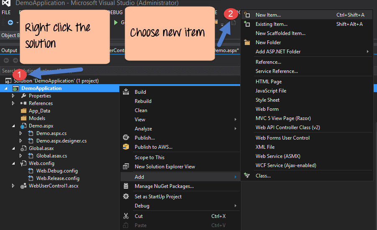Switch to the Output tab
377x230 pixels.
[9, 50]
